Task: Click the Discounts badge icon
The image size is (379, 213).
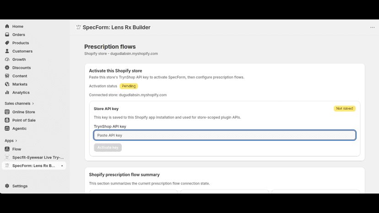Action: [x=7, y=68]
